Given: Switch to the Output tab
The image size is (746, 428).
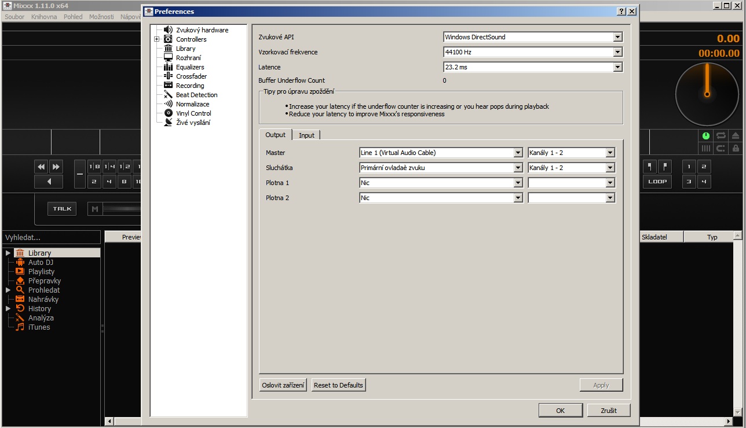Looking at the screenshot, I should pyautogui.click(x=275, y=135).
